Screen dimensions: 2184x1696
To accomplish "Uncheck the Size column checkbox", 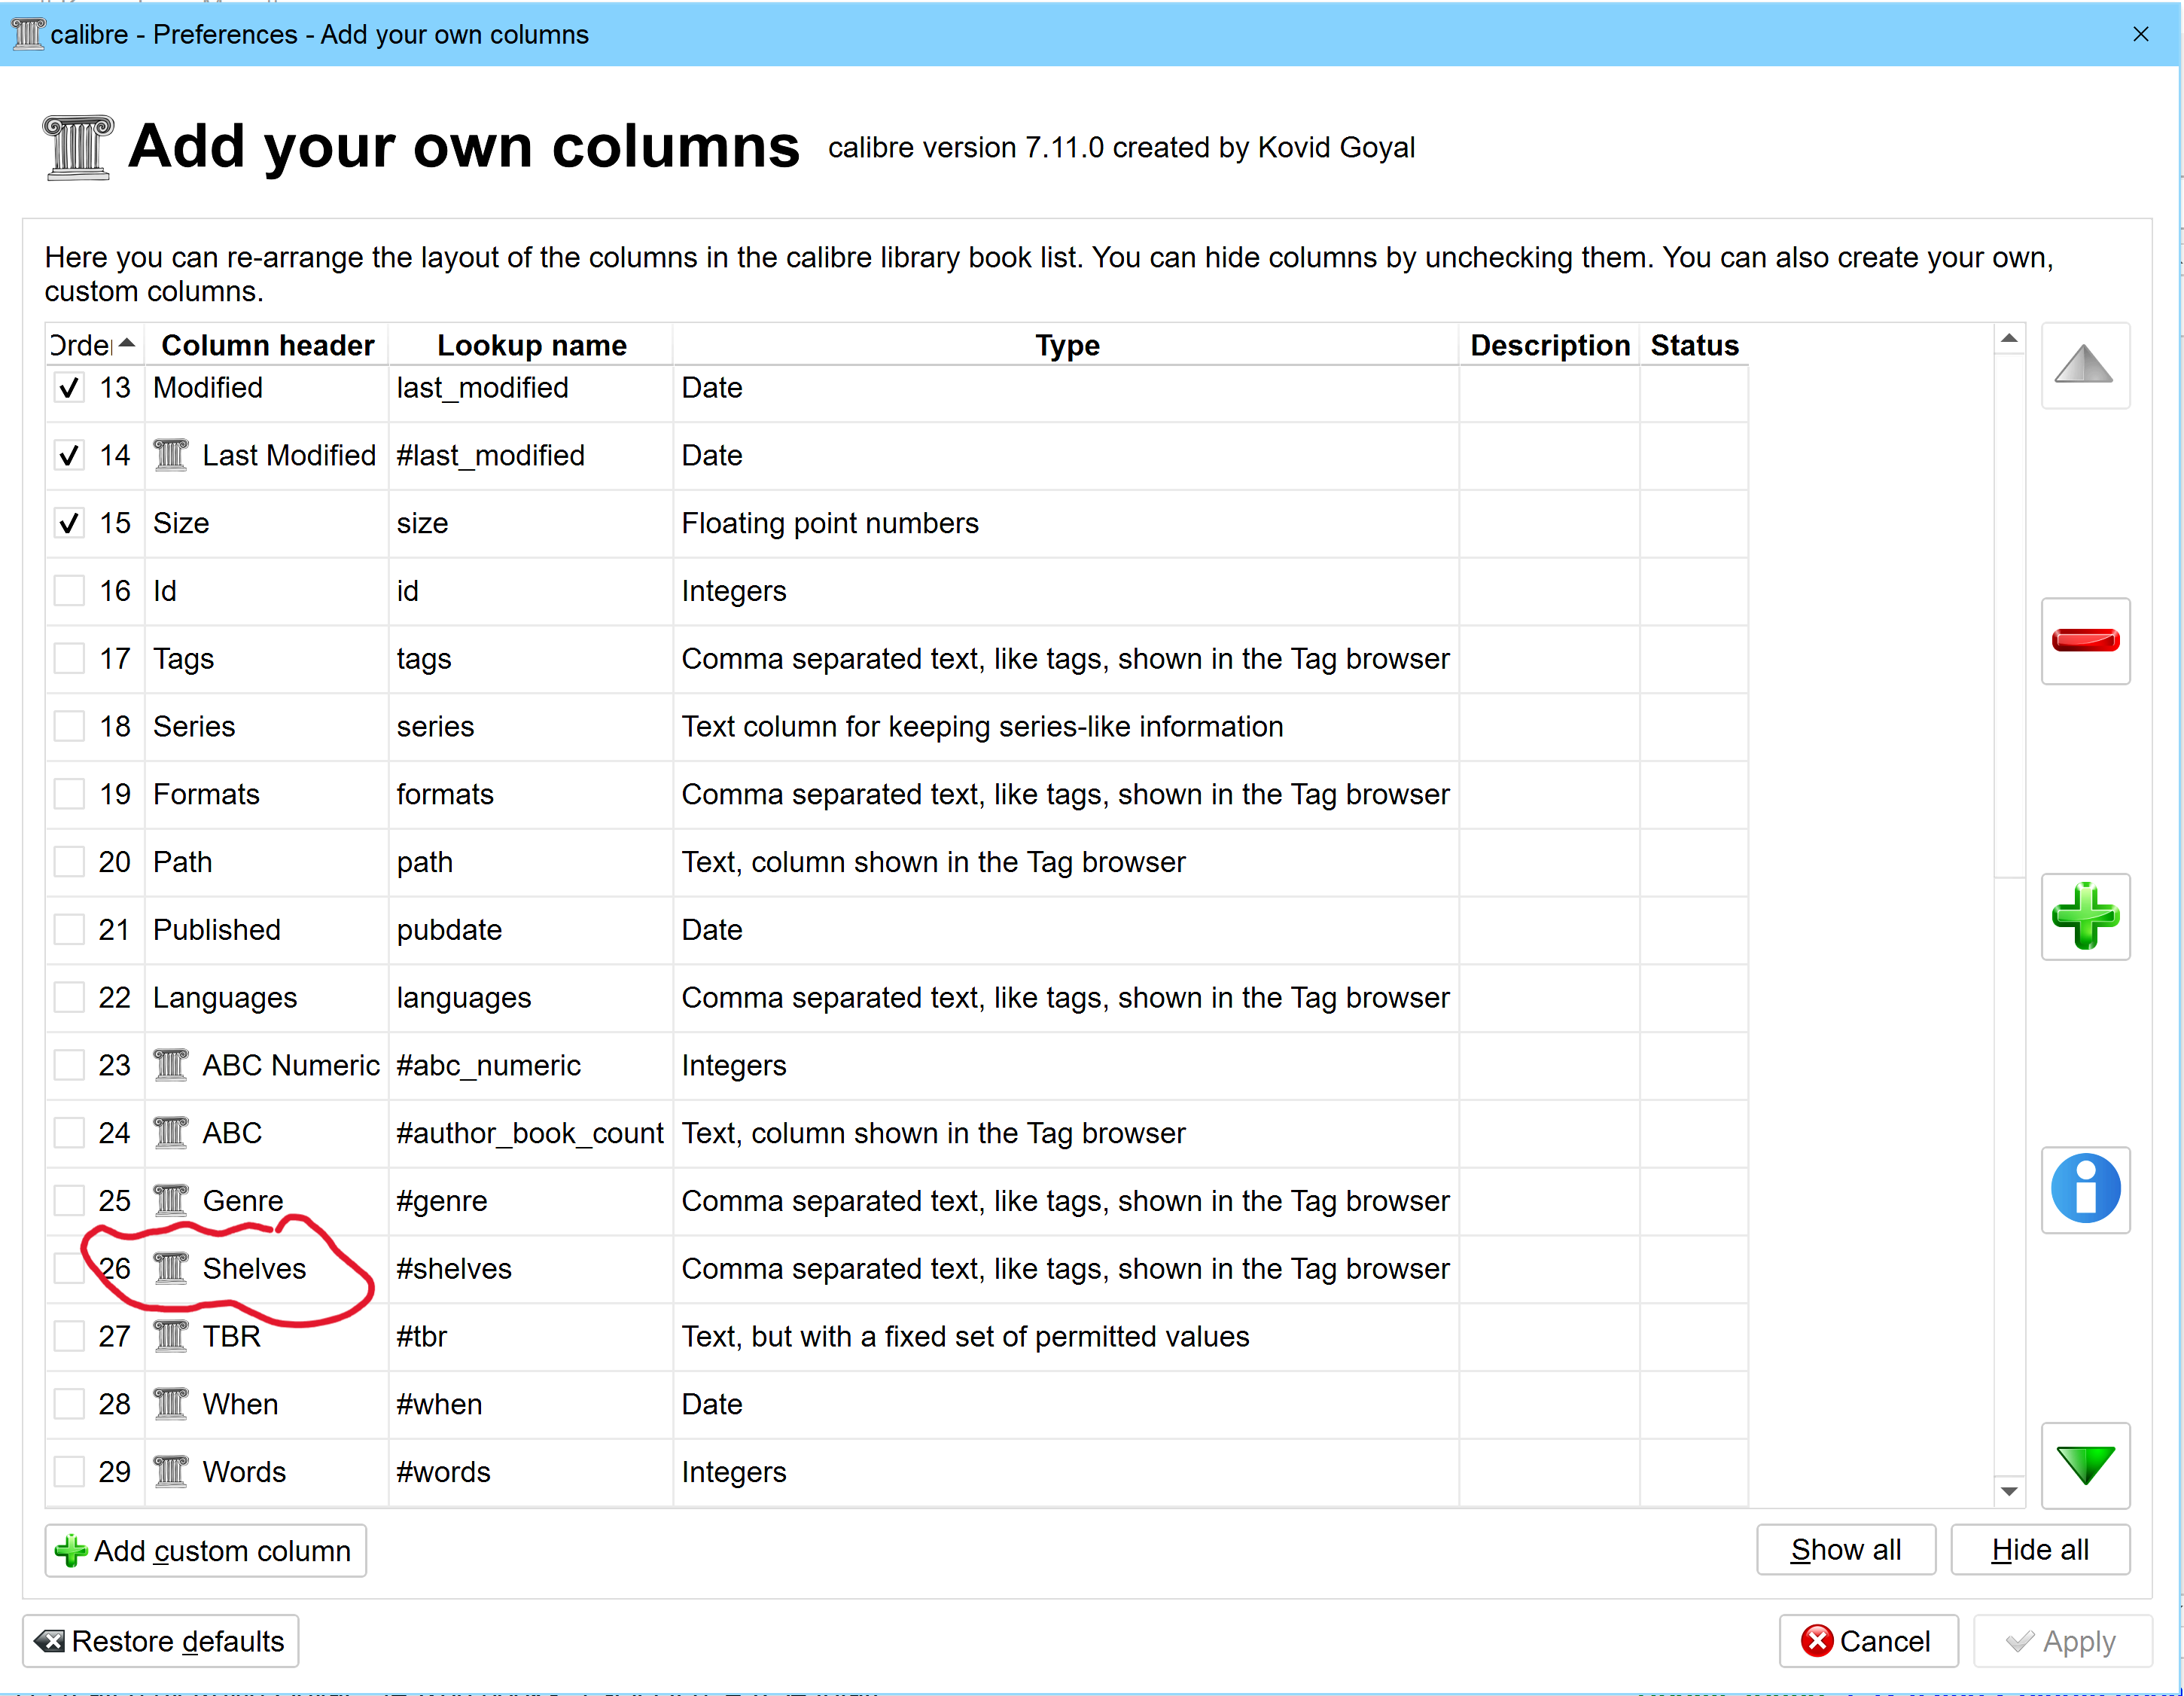I will pyautogui.click(x=69, y=523).
